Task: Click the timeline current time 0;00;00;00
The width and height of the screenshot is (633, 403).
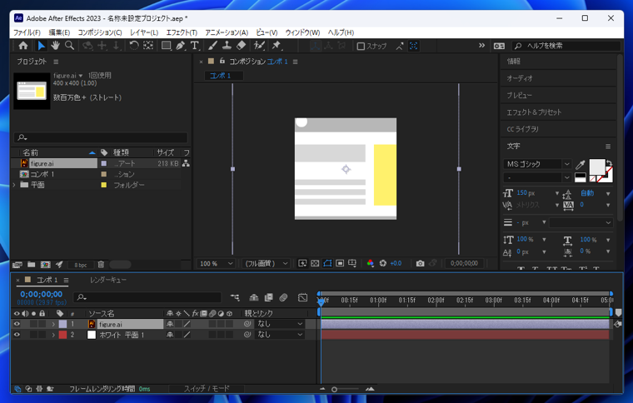Action: coord(41,294)
